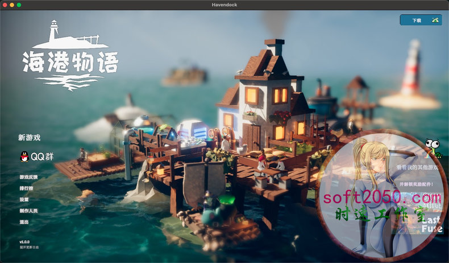Screen dimensions: 449x263
Task: Click the 海港物语 game logo
Action: 70,62
